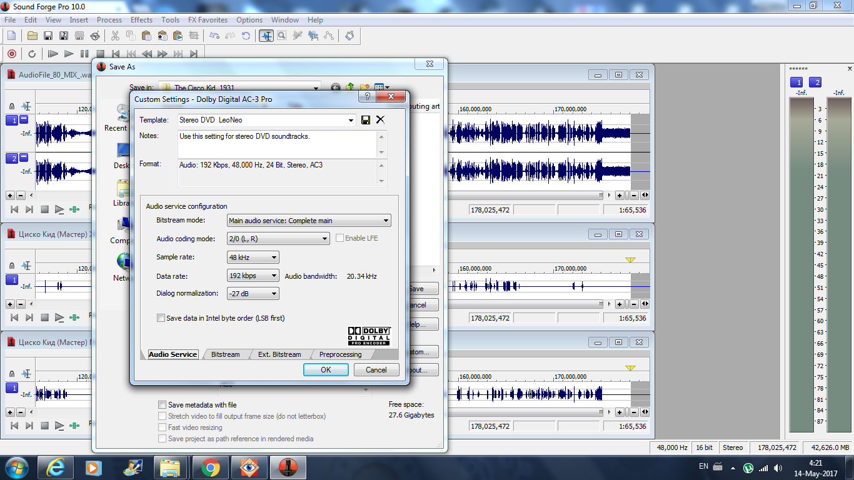Click the yellow marker in second audio window
Screen dimensions: 854x480
click(x=630, y=260)
